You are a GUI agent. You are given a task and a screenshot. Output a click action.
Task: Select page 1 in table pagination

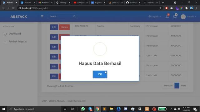(x=177, y=86)
